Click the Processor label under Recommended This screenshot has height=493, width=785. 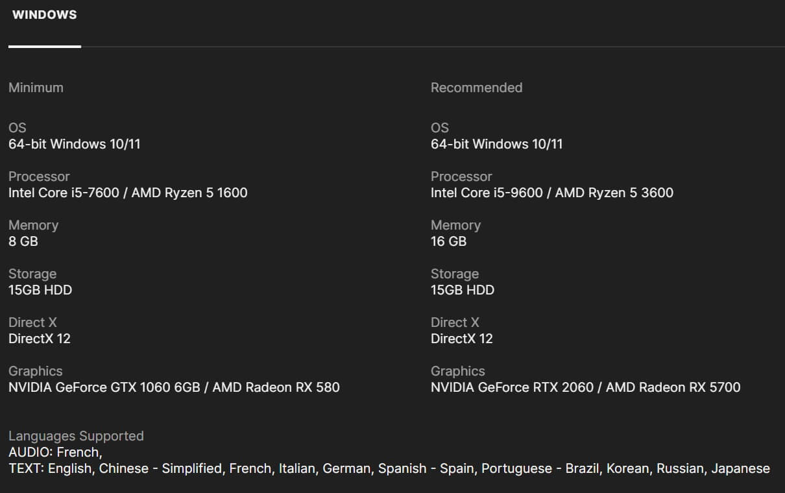(461, 176)
